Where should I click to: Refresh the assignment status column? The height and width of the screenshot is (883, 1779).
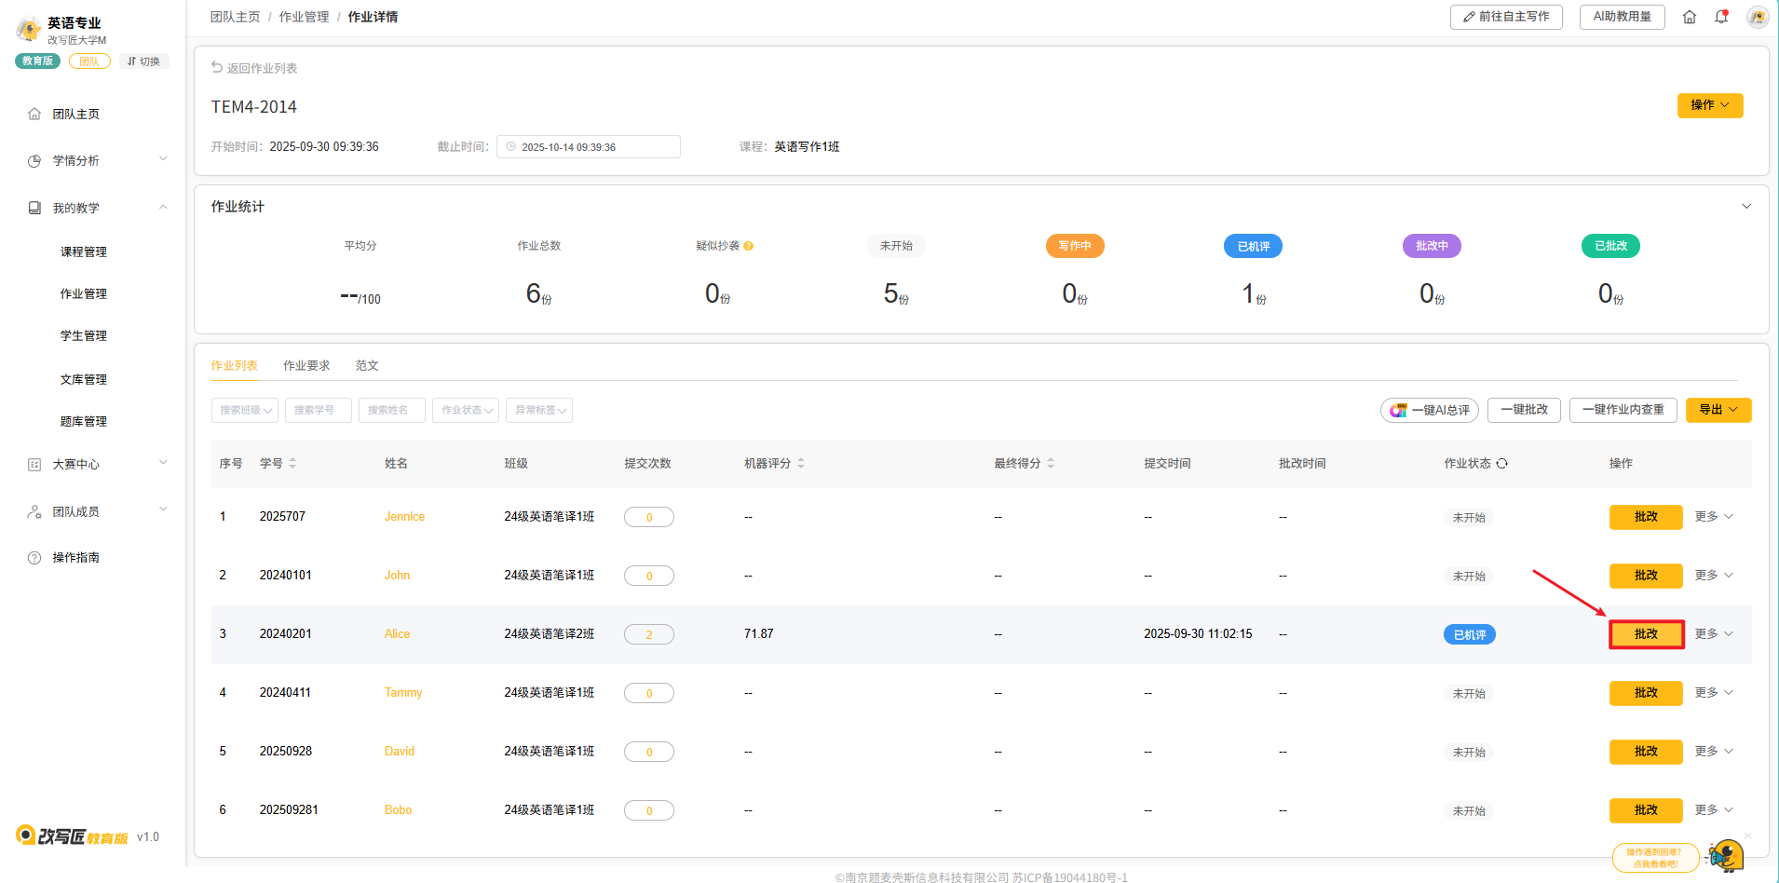pyautogui.click(x=1502, y=464)
